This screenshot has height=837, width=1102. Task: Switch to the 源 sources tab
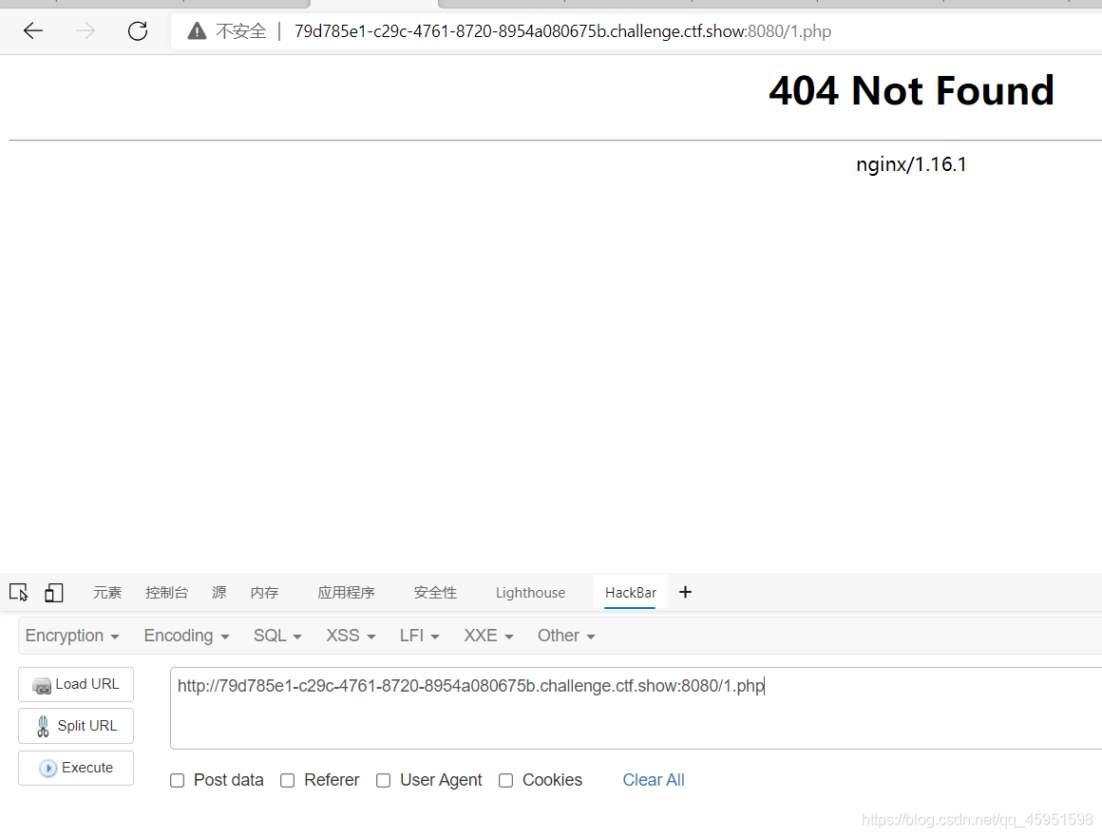[219, 593]
